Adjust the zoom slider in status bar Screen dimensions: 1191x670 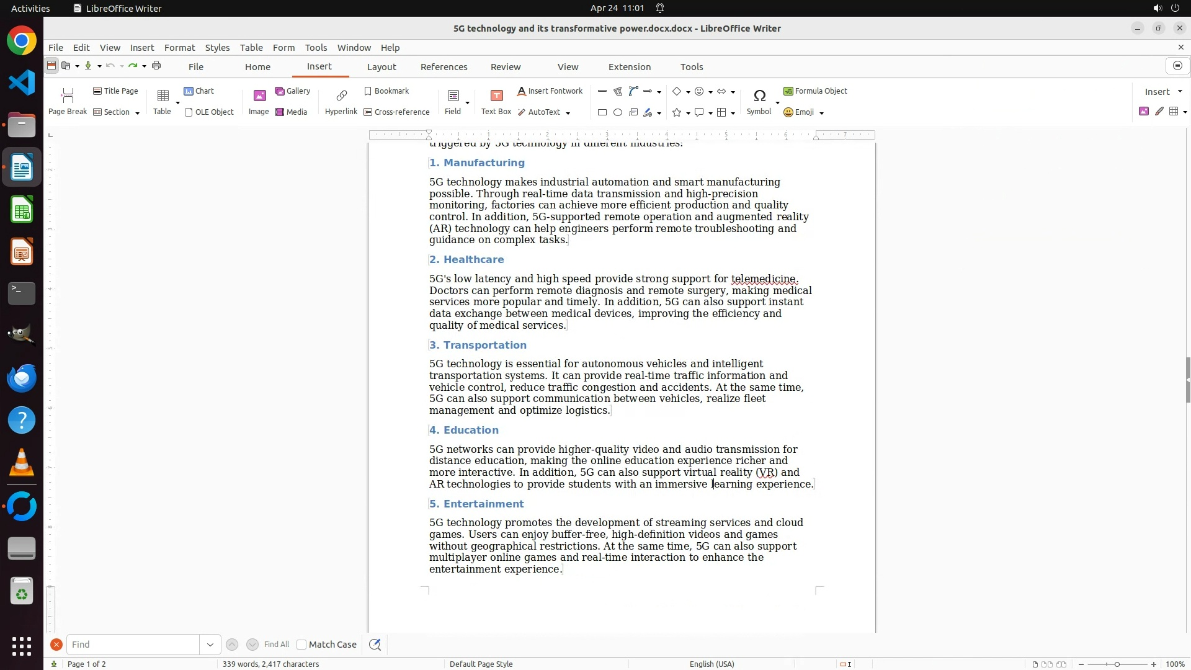[1117, 664]
